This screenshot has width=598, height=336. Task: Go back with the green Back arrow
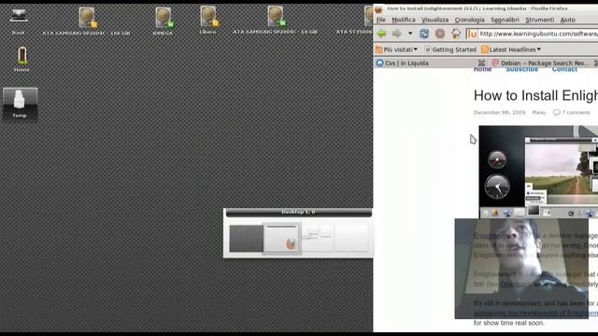click(382, 34)
